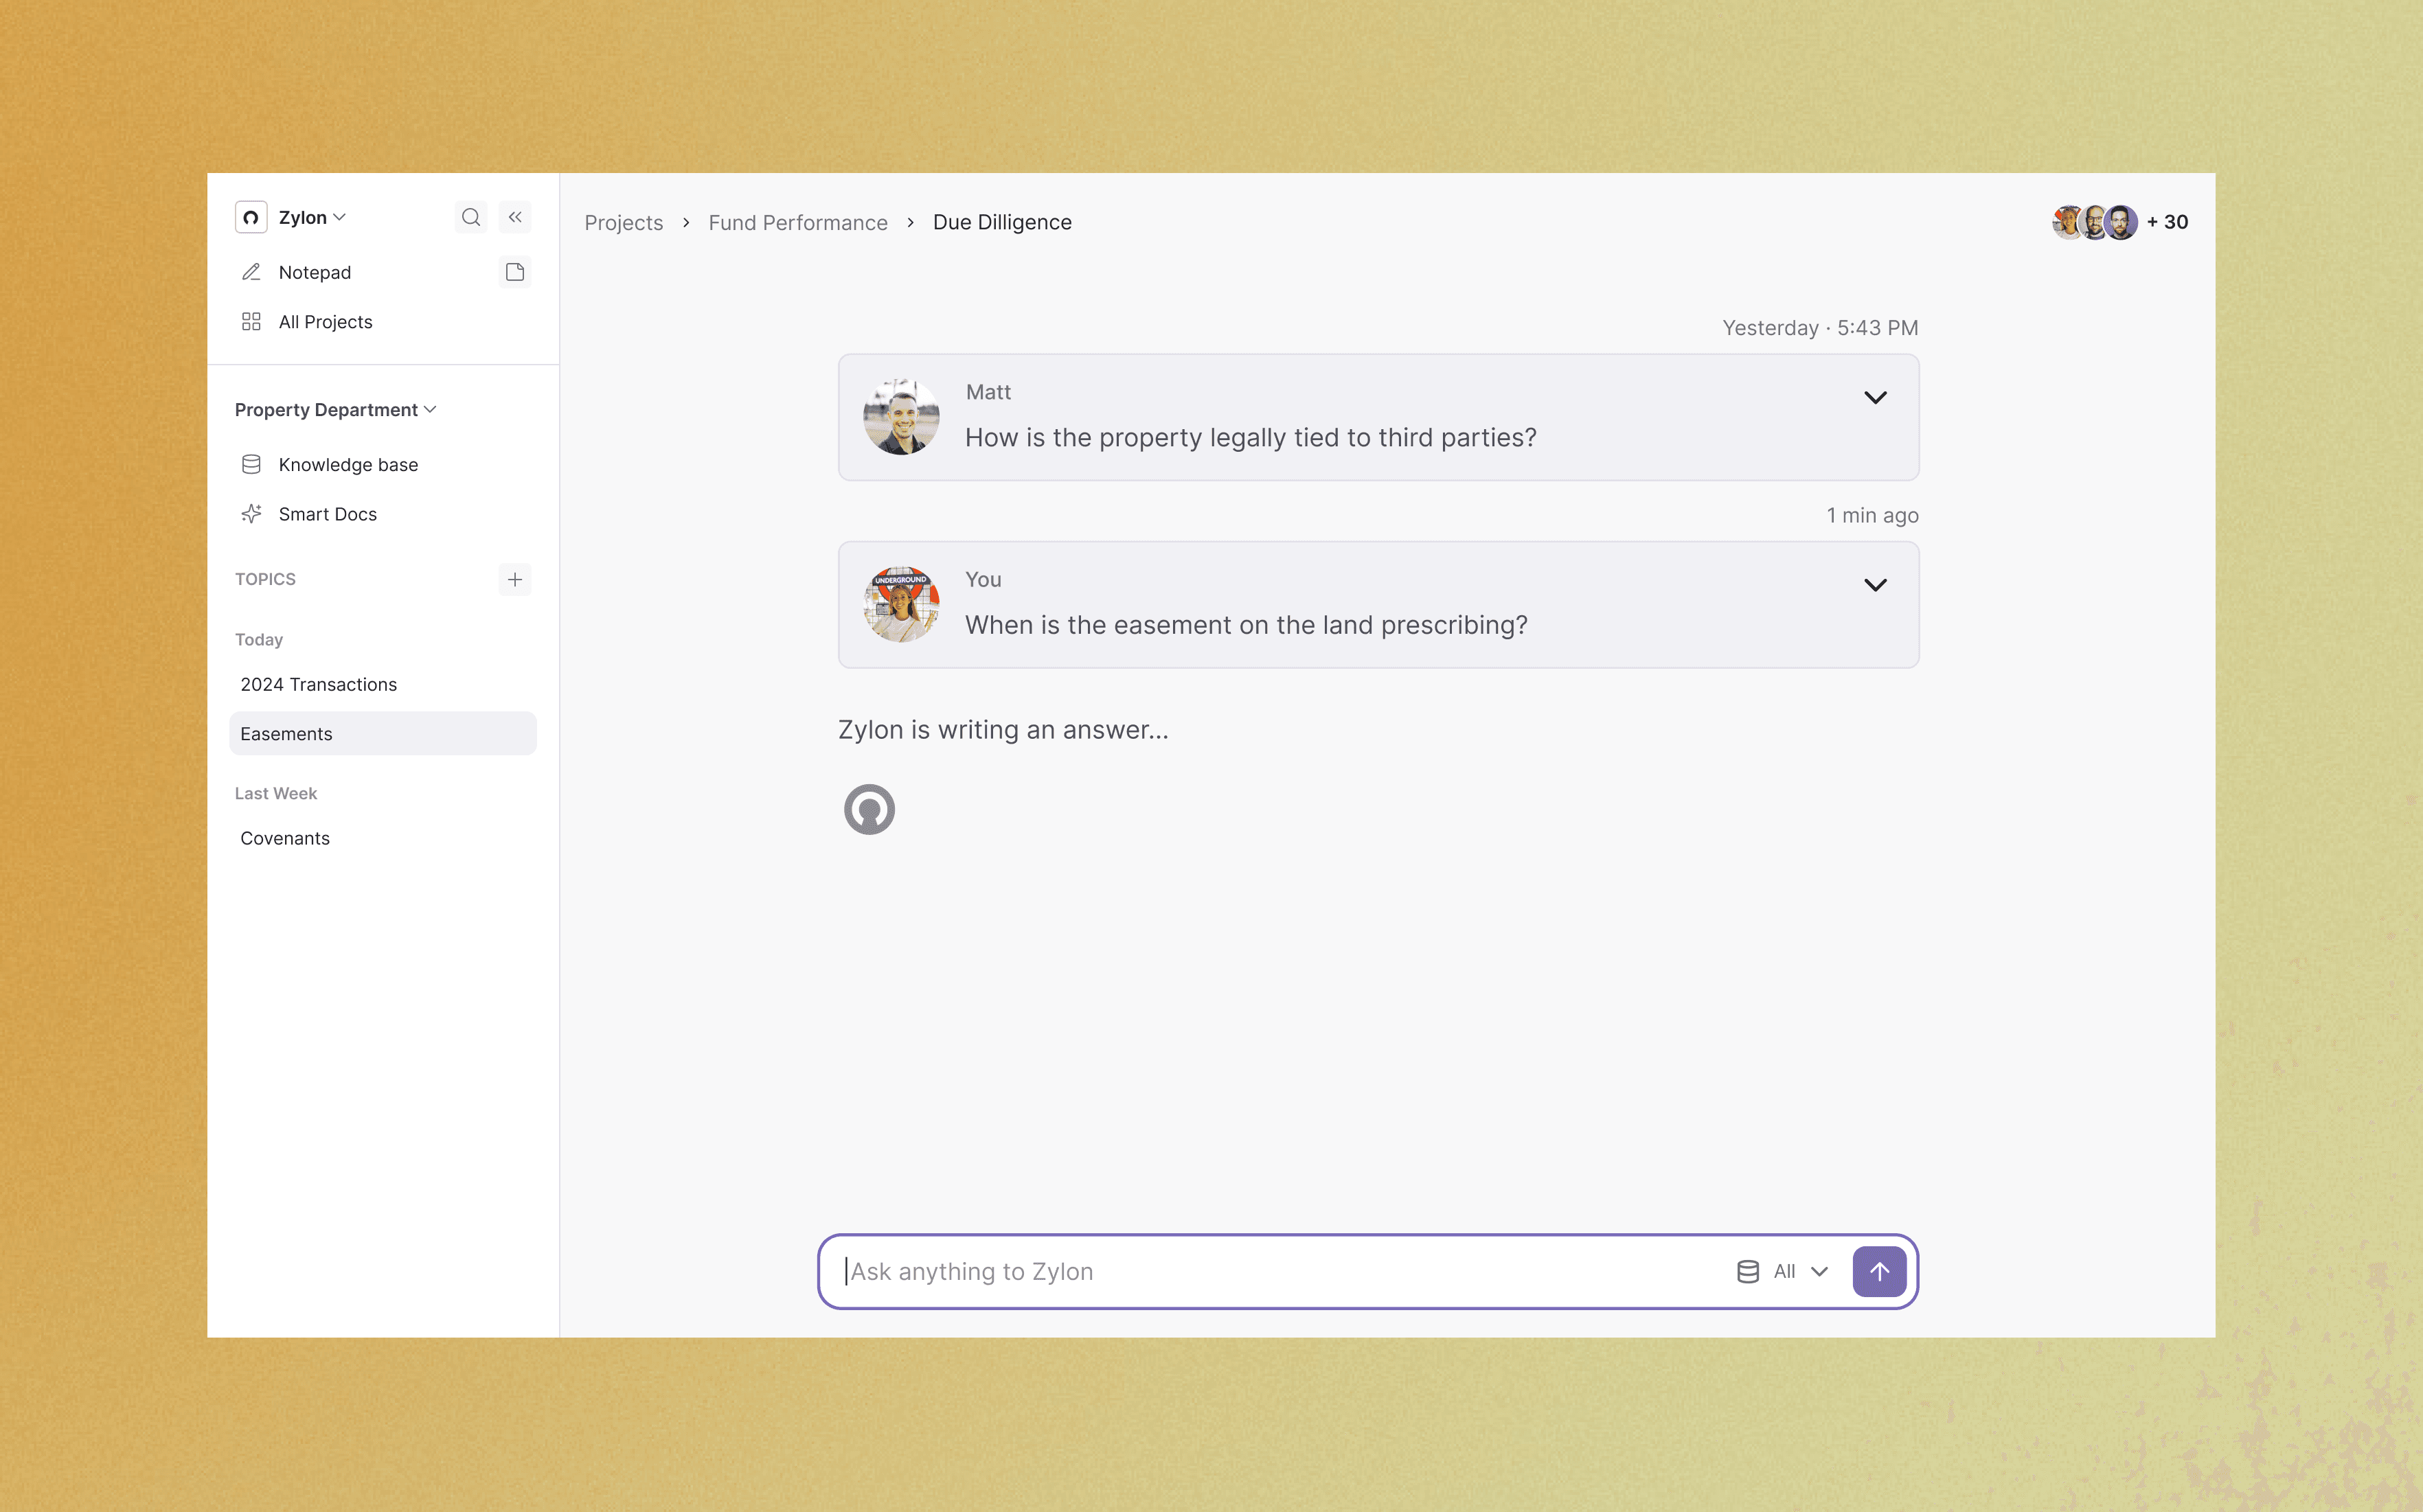Click the new note page icon beside Notepad
The width and height of the screenshot is (2423, 1512).
tap(515, 272)
